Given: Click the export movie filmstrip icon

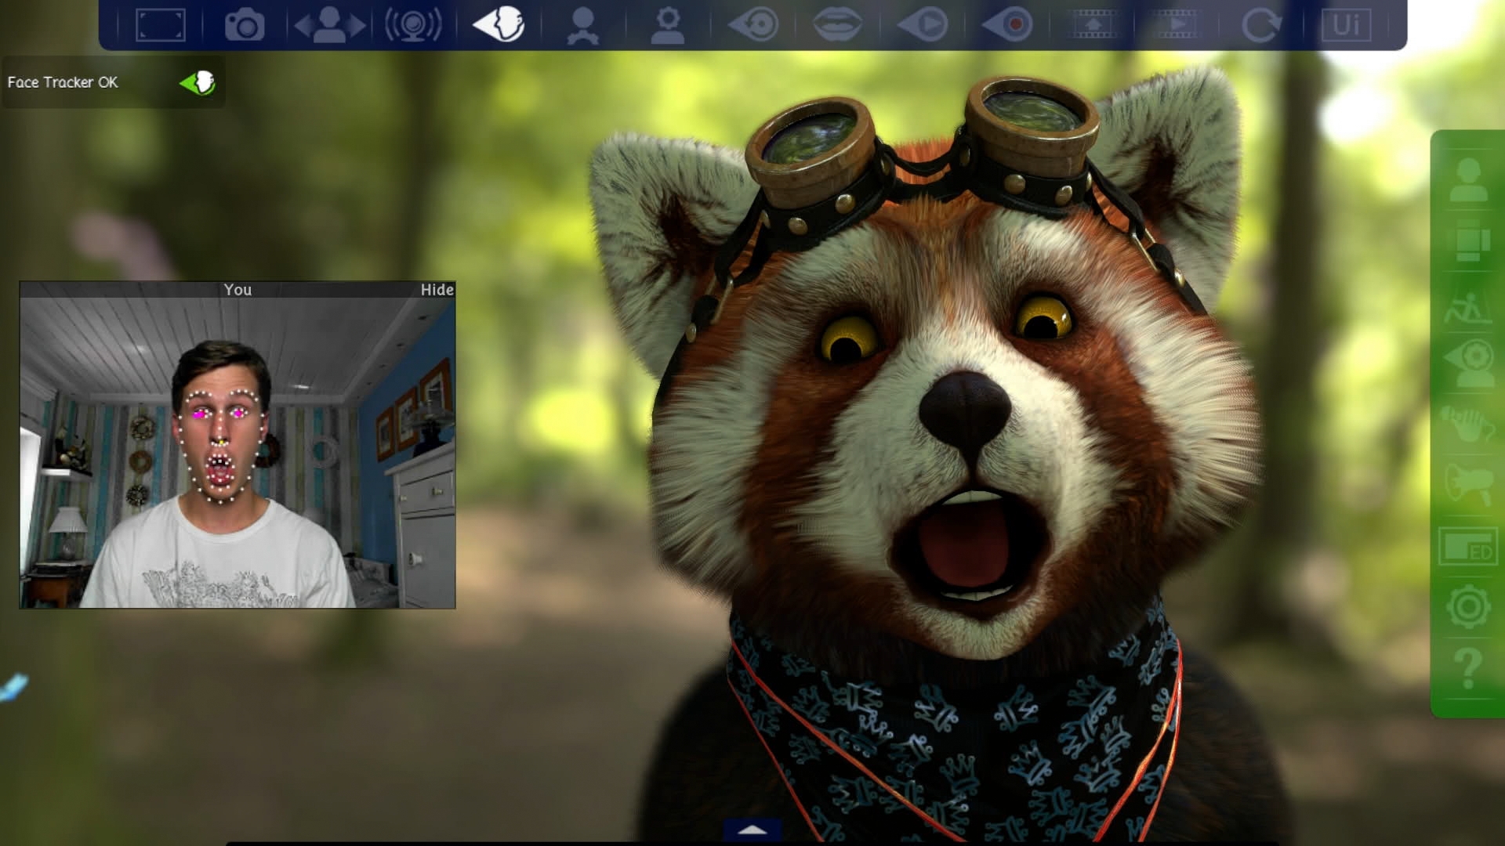Looking at the screenshot, I should 1093,25.
